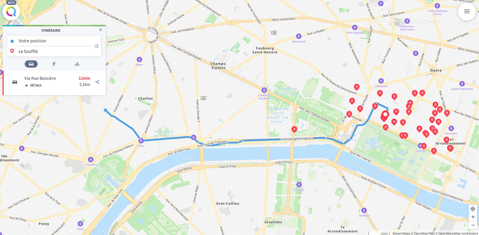Screen dimensions: 479x235
Task: Select the car travel mode
Action: click(31, 64)
